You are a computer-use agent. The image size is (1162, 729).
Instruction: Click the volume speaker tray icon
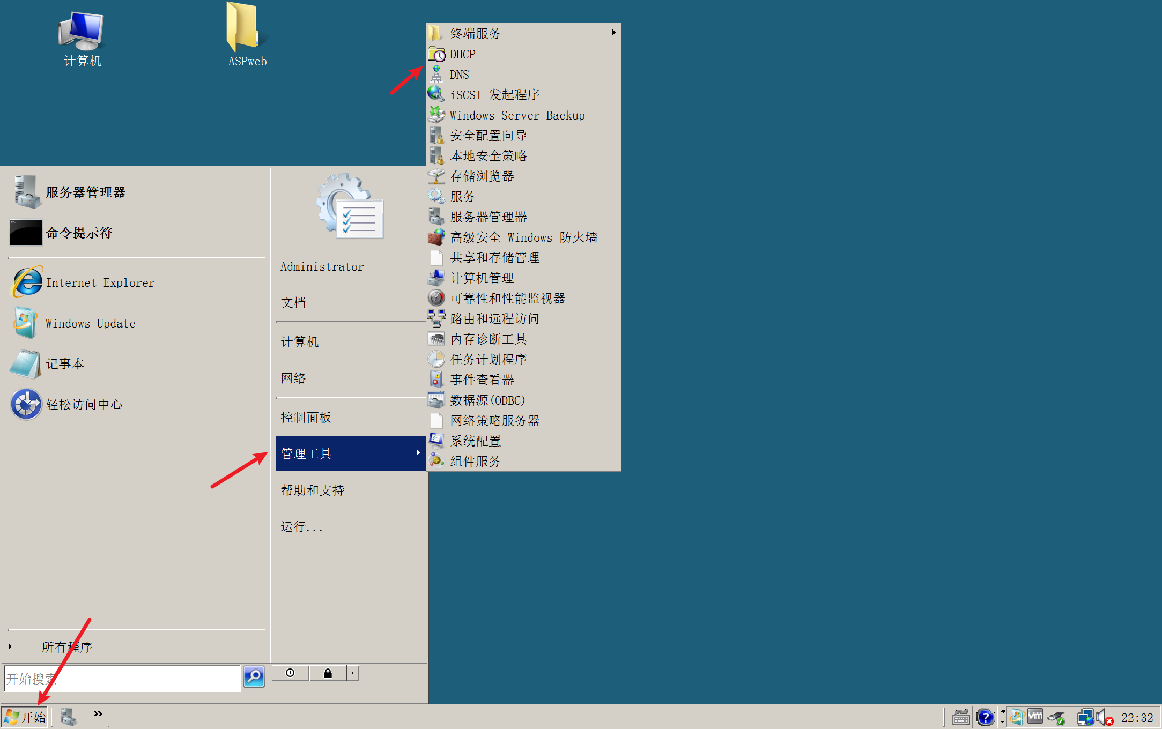click(x=1102, y=717)
